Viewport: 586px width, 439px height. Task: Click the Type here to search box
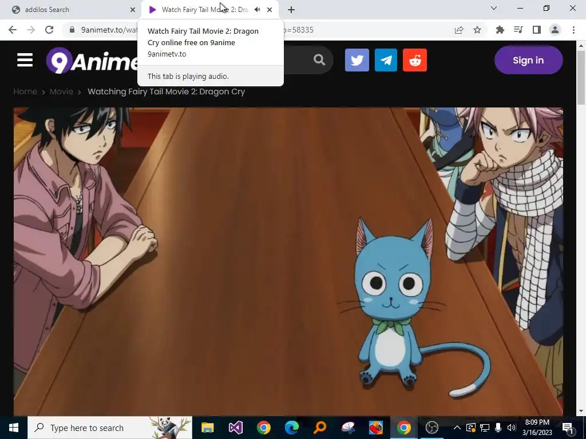[110, 428]
